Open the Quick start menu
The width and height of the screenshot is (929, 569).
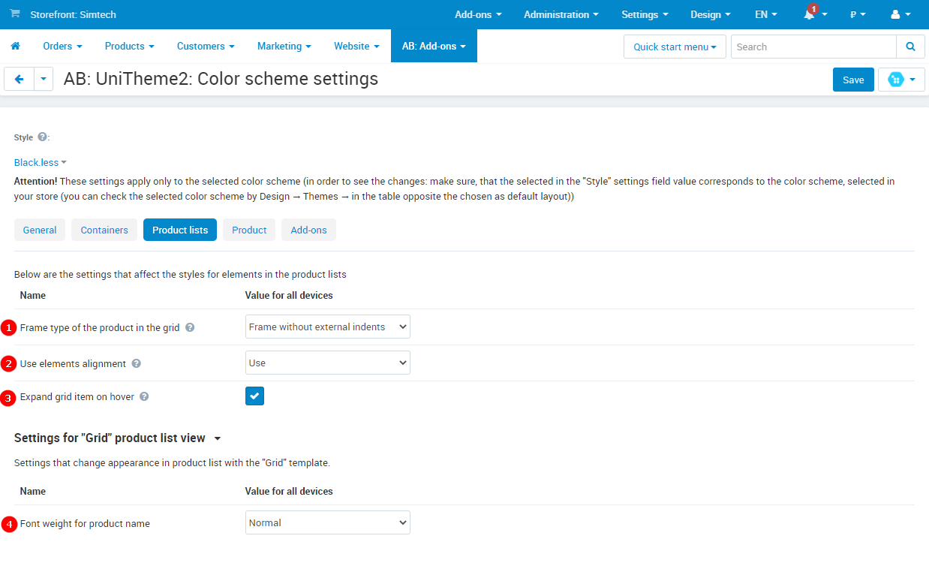point(674,47)
